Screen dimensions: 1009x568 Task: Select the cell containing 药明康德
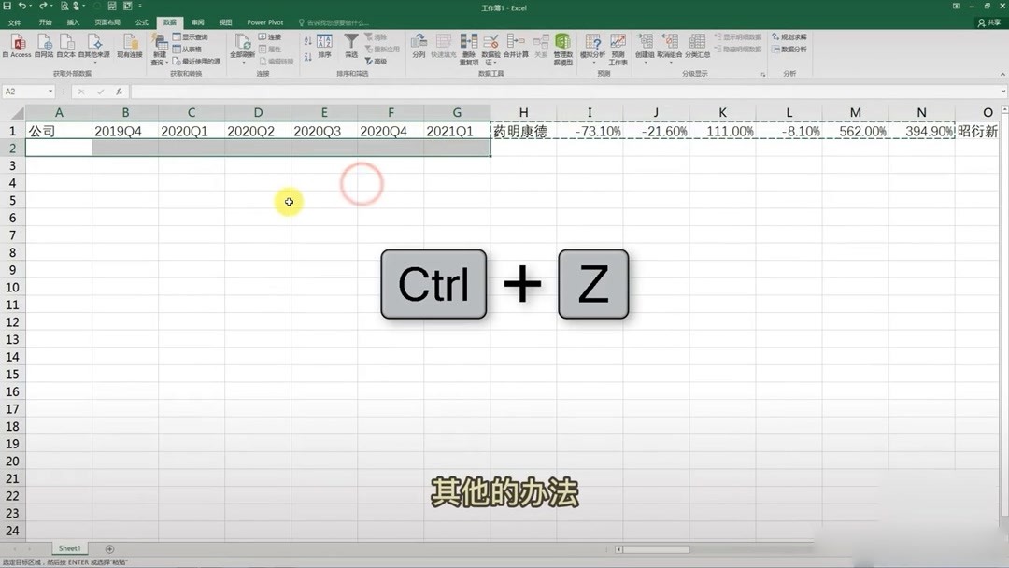[x=523, y=131]
